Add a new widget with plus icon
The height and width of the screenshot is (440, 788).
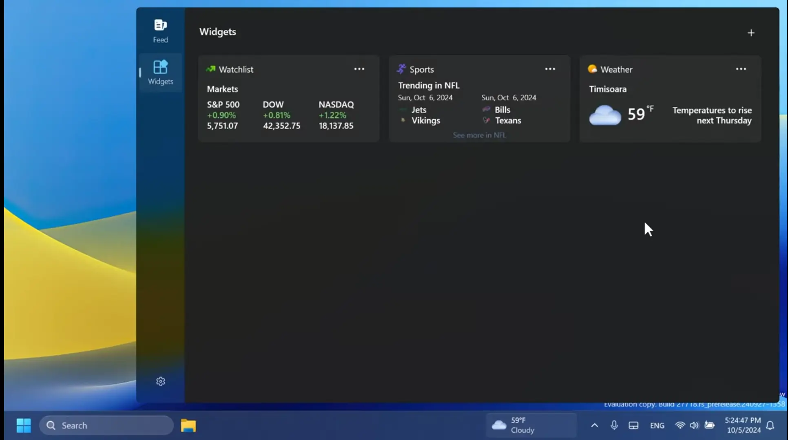pyautogui.click(x=751, y=33)
